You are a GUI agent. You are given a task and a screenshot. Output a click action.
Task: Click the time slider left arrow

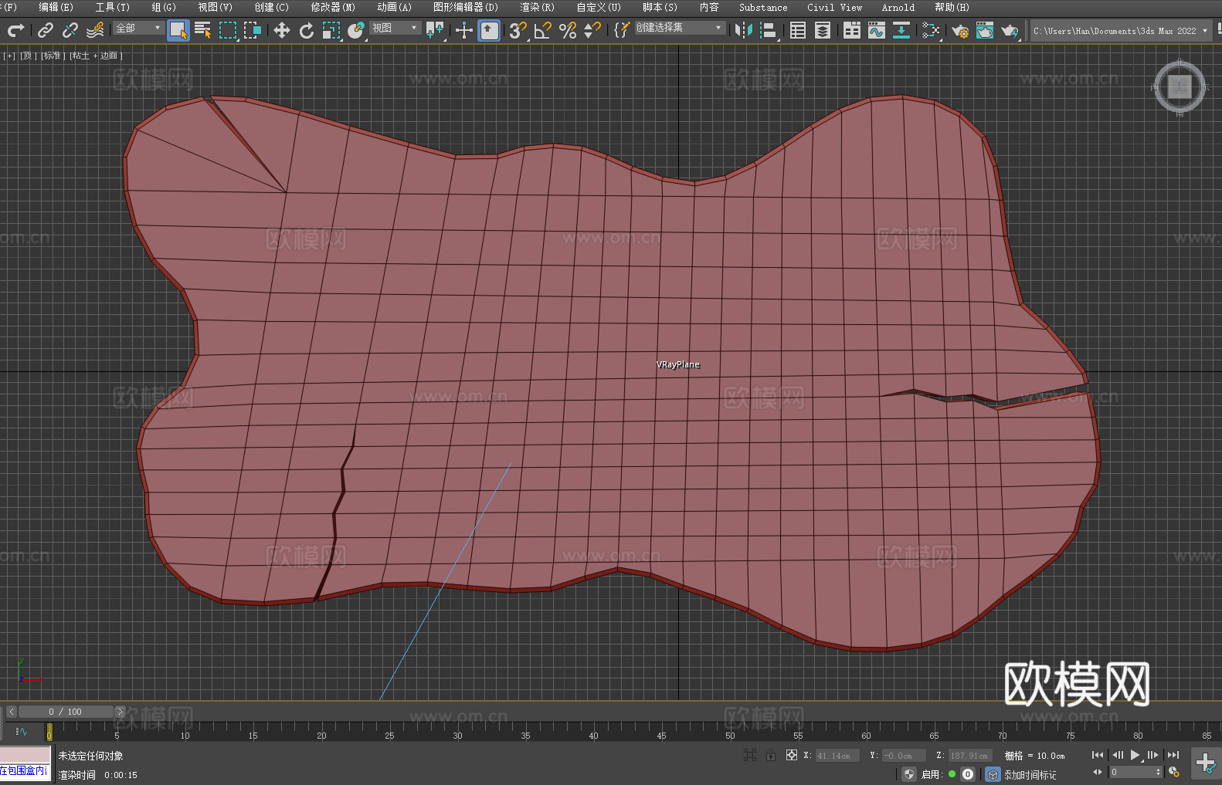click(x=11, y=712)
